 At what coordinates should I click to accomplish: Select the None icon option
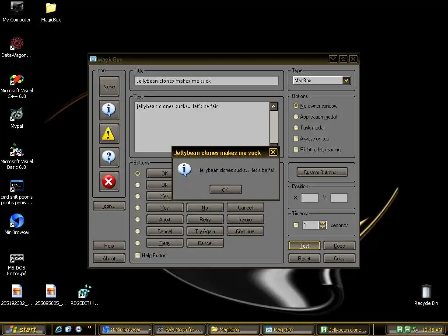point(109,86)
